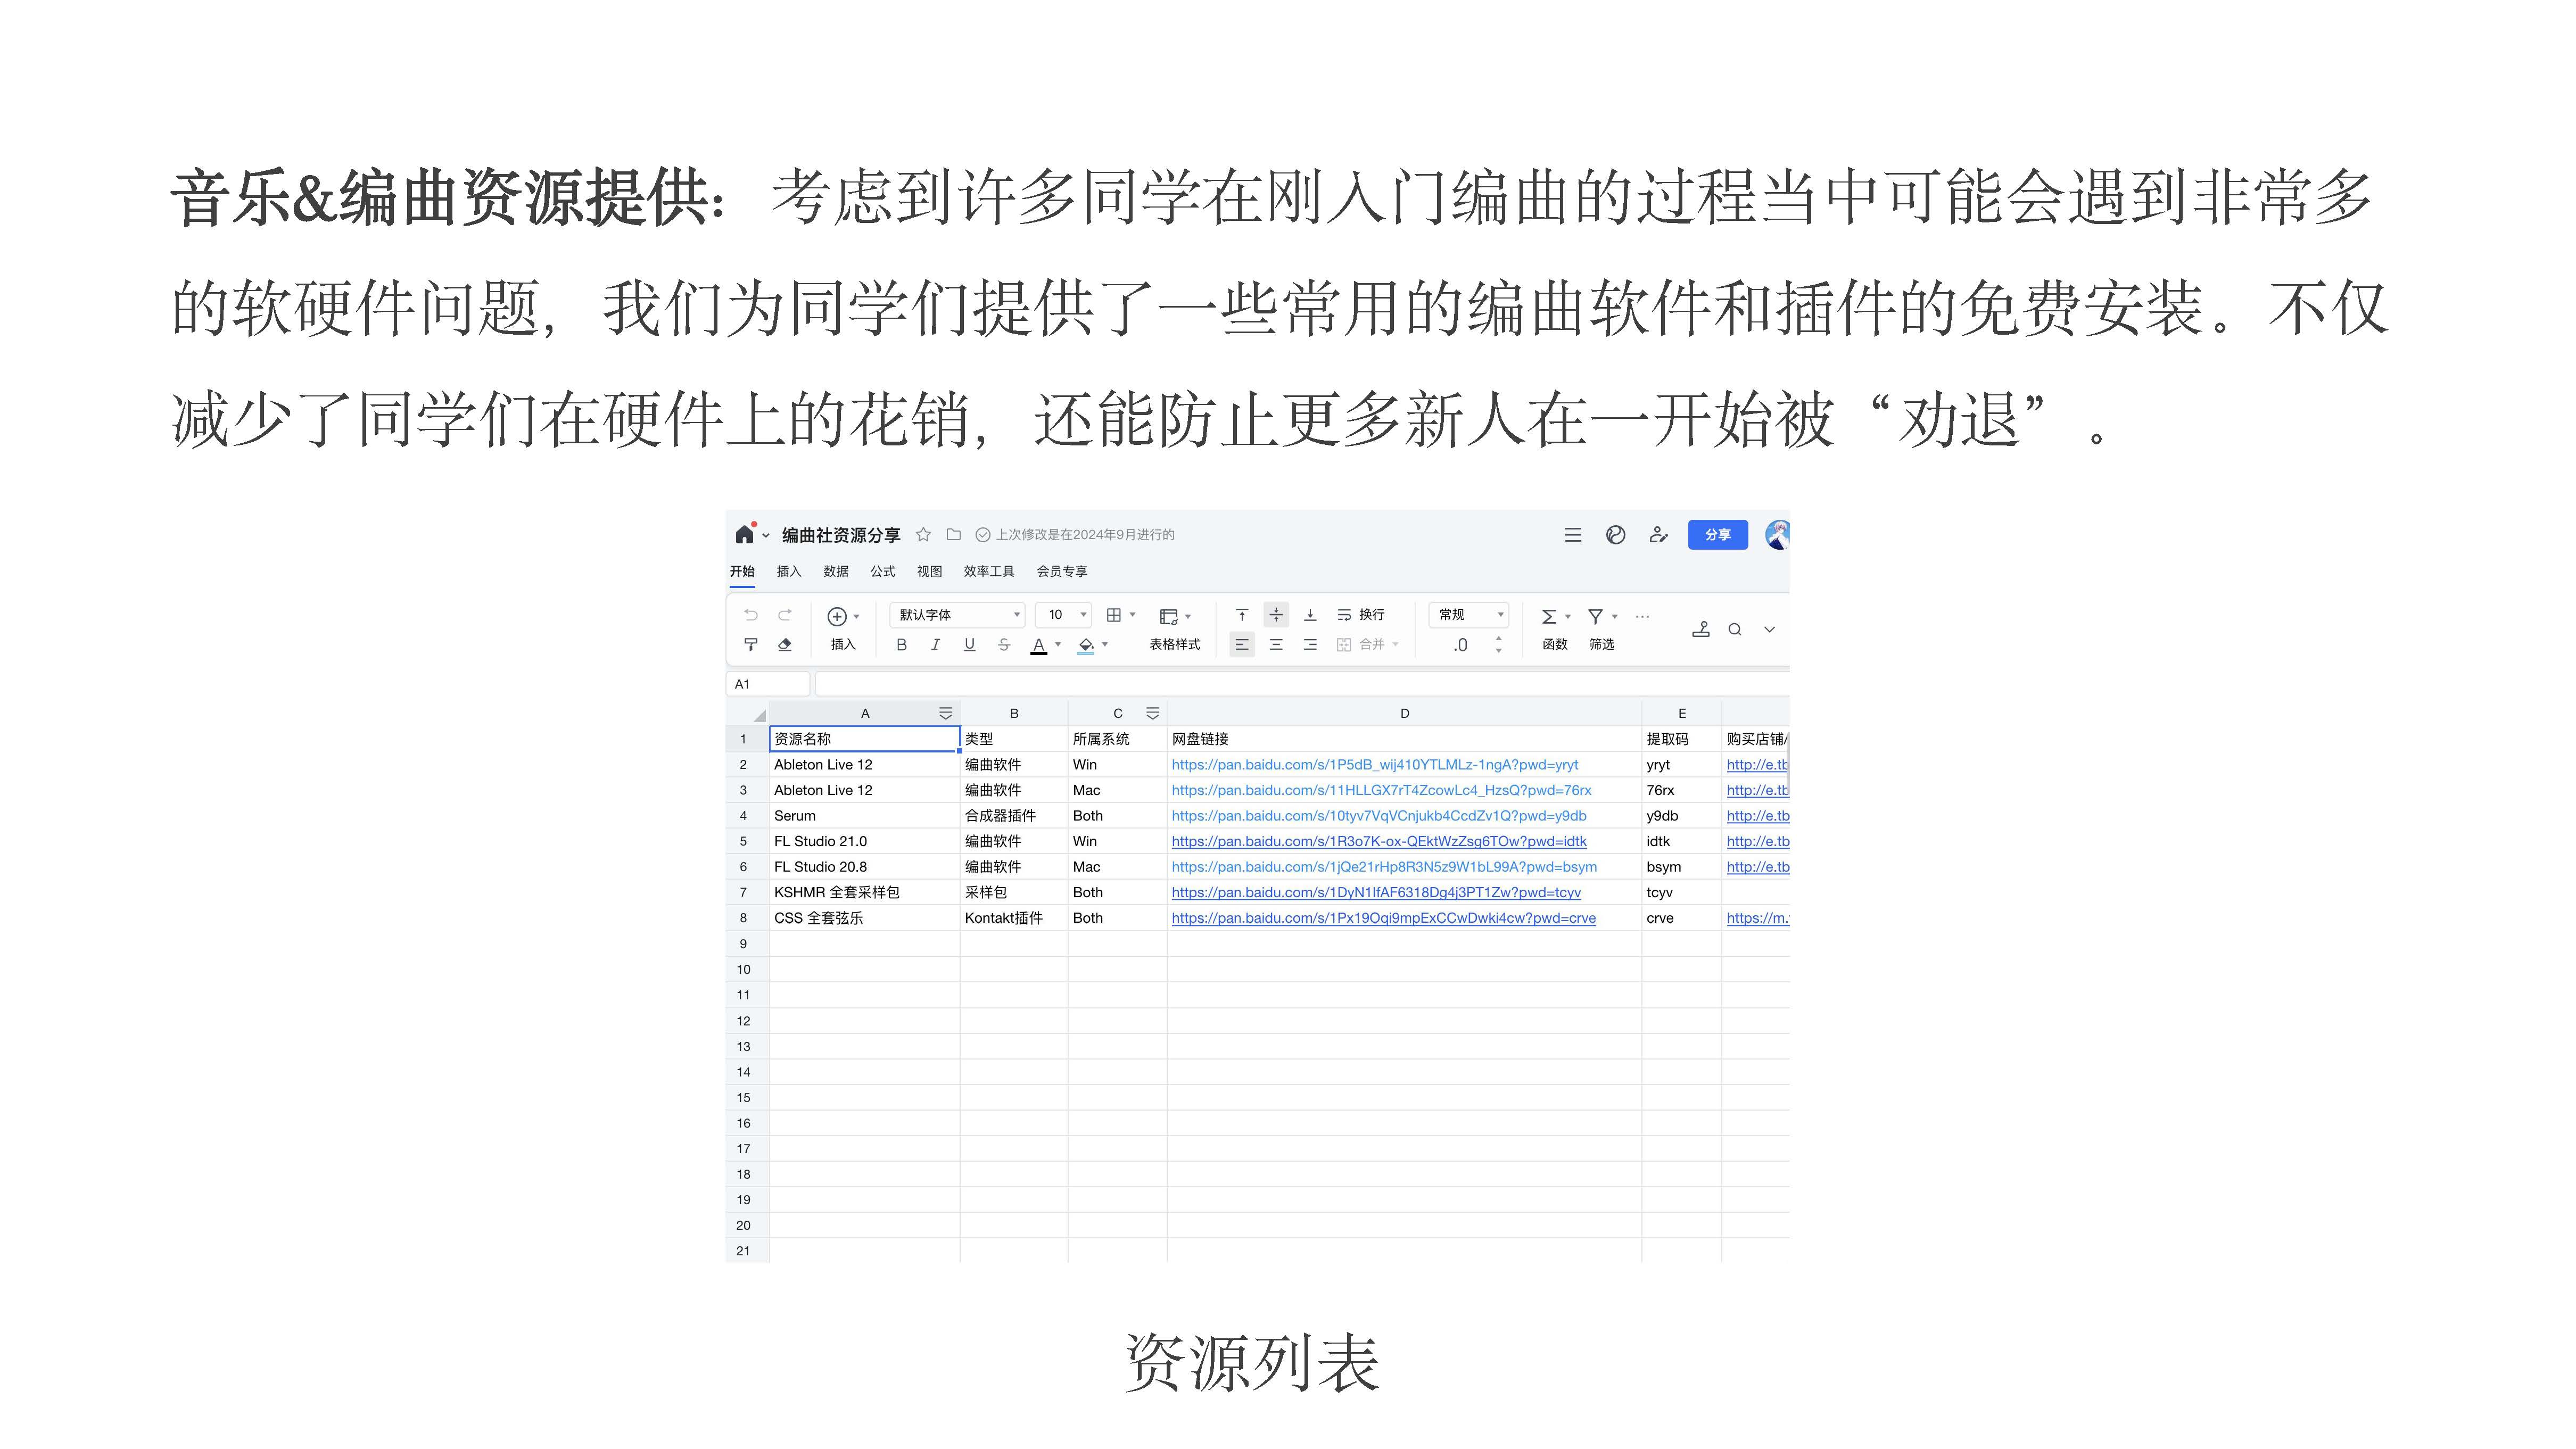Click the clear format eraser icon
Viewport: 2576px width, 1449px height.
click(785, 645)
